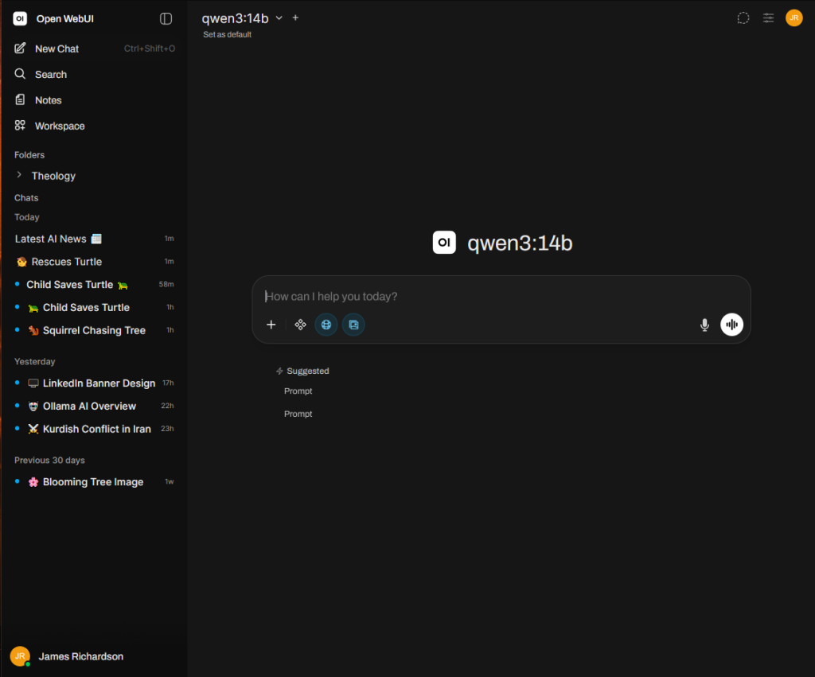Click the OI model logo above input
Screen dimensions: 815x677
444,243
